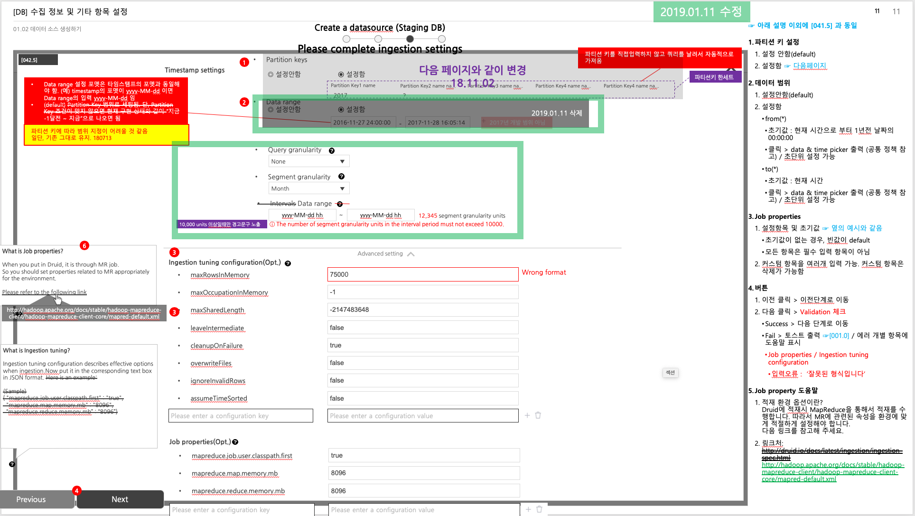Click the last wizard step circle
Viewport: 915px width, 516px height.
[442, 39]
